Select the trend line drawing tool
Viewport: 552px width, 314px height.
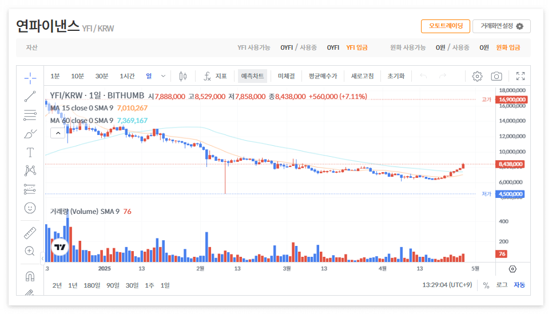(30, 96)
